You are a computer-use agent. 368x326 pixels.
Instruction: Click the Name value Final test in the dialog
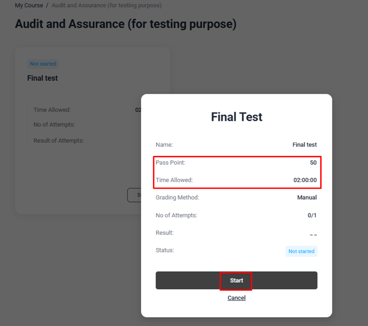pyautogui.click(x=304, y=145)
